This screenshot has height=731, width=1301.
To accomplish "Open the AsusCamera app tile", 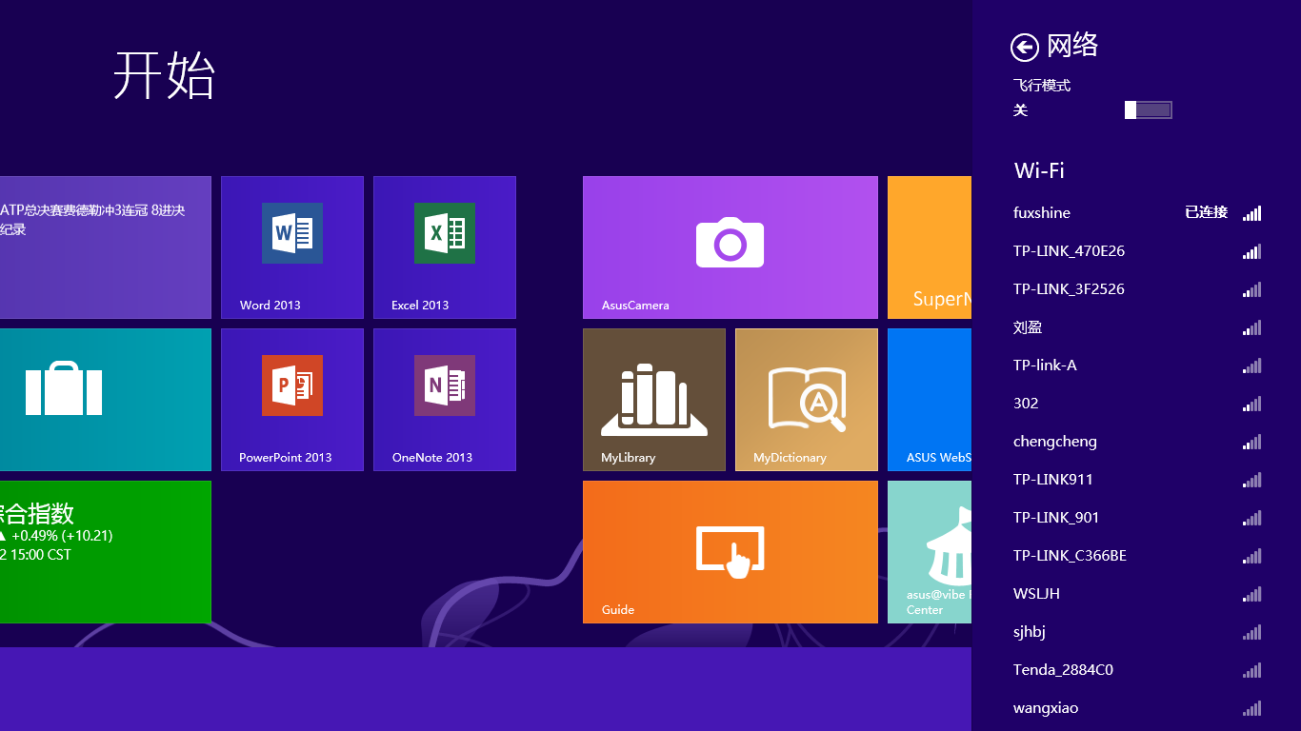I will [730, 247].
